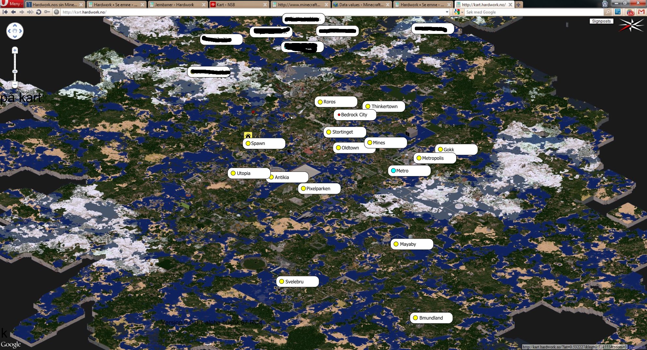This screenshot has width=647, height=350.
Task: Select the Metropolis map label
Action: (x=435, y=158)
